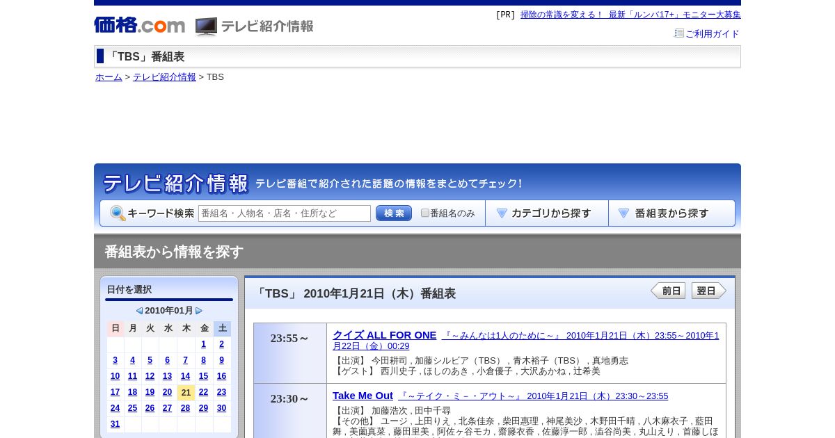
Task: Expand カテゴリから探す dropdown
Action: coord(547,213)
